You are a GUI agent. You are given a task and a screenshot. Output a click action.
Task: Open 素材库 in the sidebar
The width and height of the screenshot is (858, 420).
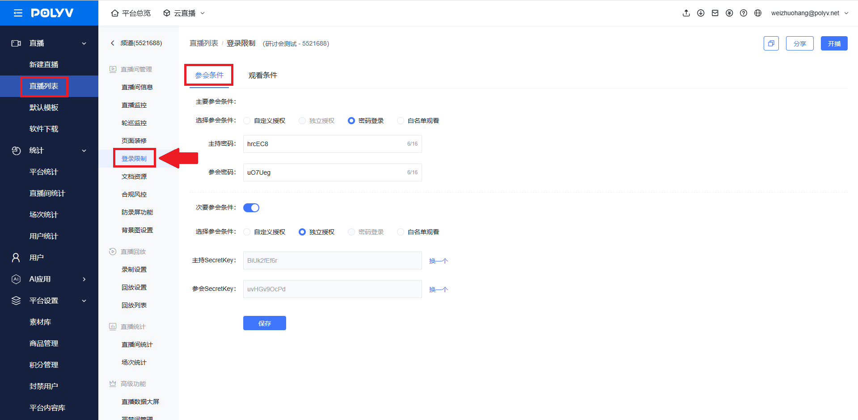pos(40,322)
